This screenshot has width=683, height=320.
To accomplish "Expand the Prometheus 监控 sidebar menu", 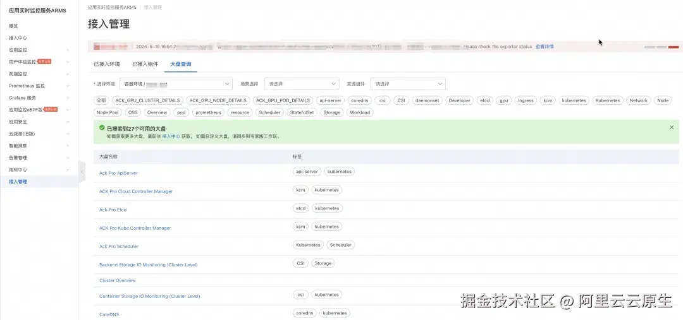I will tap(68, 86).
